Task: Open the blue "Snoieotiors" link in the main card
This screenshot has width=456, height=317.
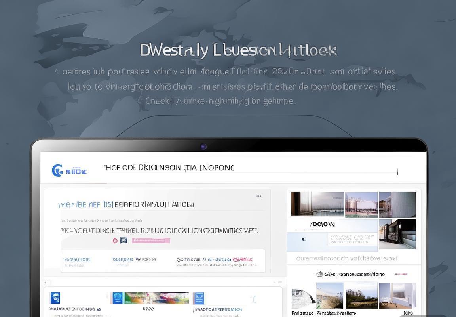Action: coord(77,260)
